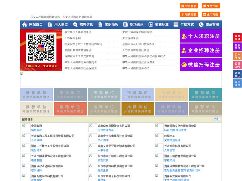
Task: Open 国务院关于职工工作时间的规定 link
Action: pyautogui.click(x=83, y=44)
